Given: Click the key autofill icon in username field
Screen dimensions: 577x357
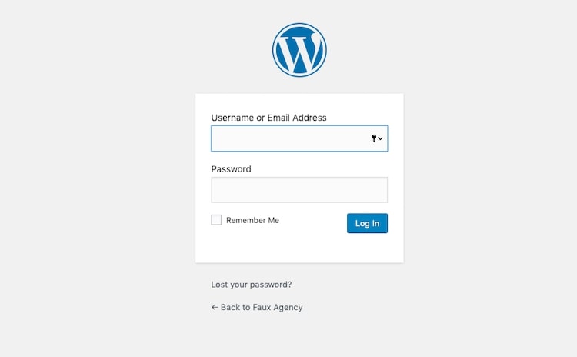Looking at the screenshot, I should pos(374,138).
